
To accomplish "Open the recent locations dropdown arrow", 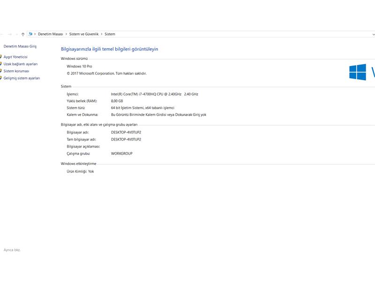I will (16, 34).
